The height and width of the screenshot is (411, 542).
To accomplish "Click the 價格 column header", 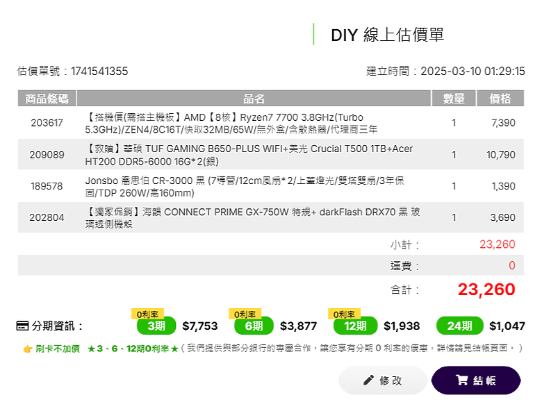I will point(500,99).
